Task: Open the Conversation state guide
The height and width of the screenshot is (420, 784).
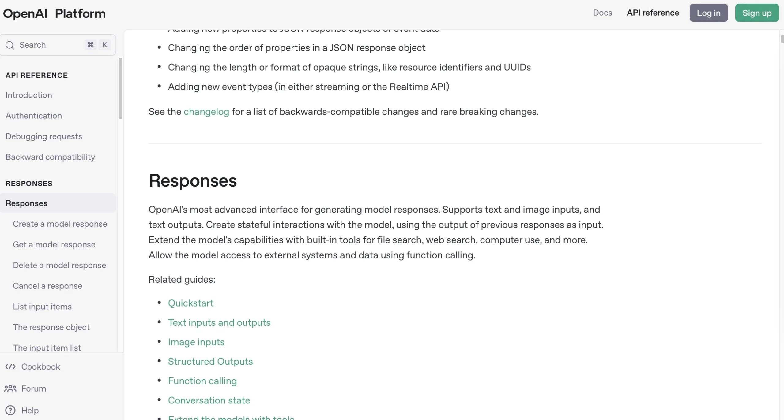Action: click(x=209, y=400)
